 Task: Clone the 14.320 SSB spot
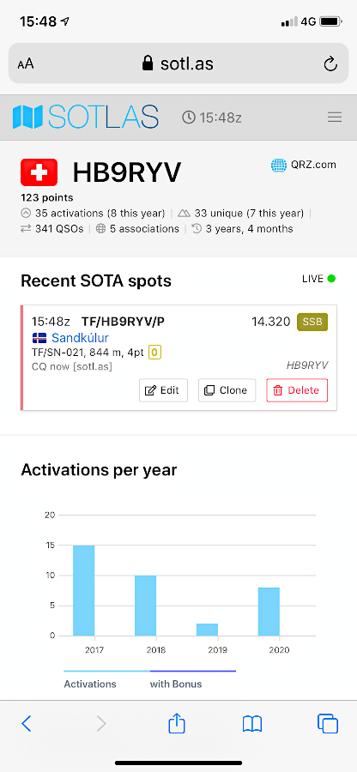click(227, 390)
